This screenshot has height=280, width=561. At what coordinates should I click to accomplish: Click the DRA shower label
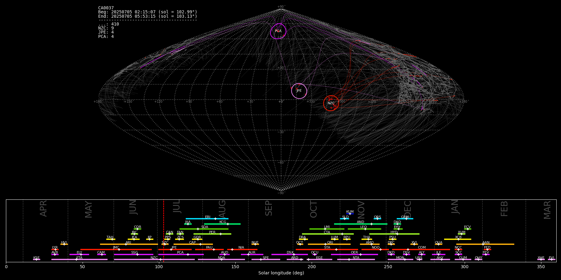[302, 237]
